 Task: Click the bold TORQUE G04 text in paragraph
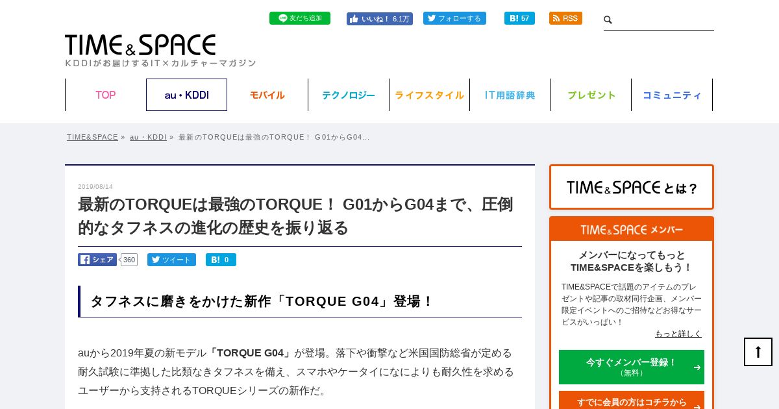coord(251,353)
